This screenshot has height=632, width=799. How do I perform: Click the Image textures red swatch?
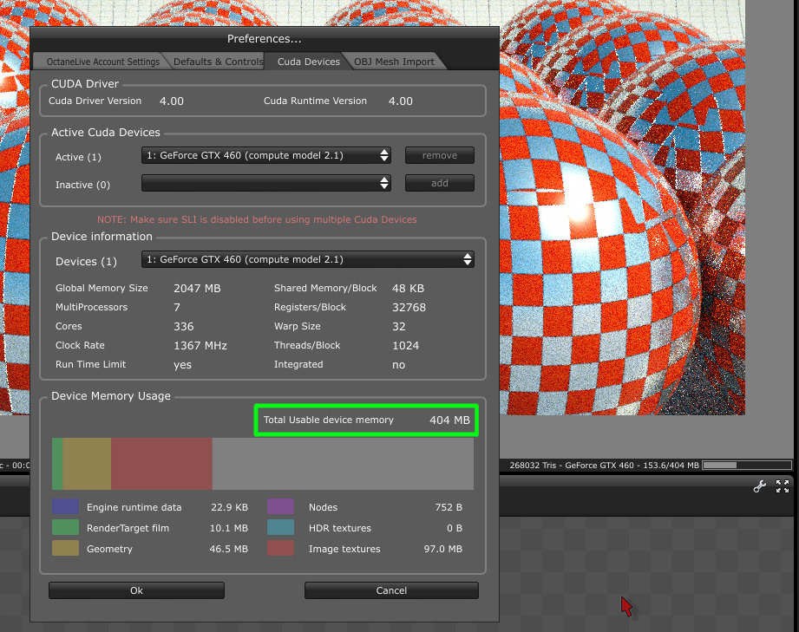click(x=280, y=549)
